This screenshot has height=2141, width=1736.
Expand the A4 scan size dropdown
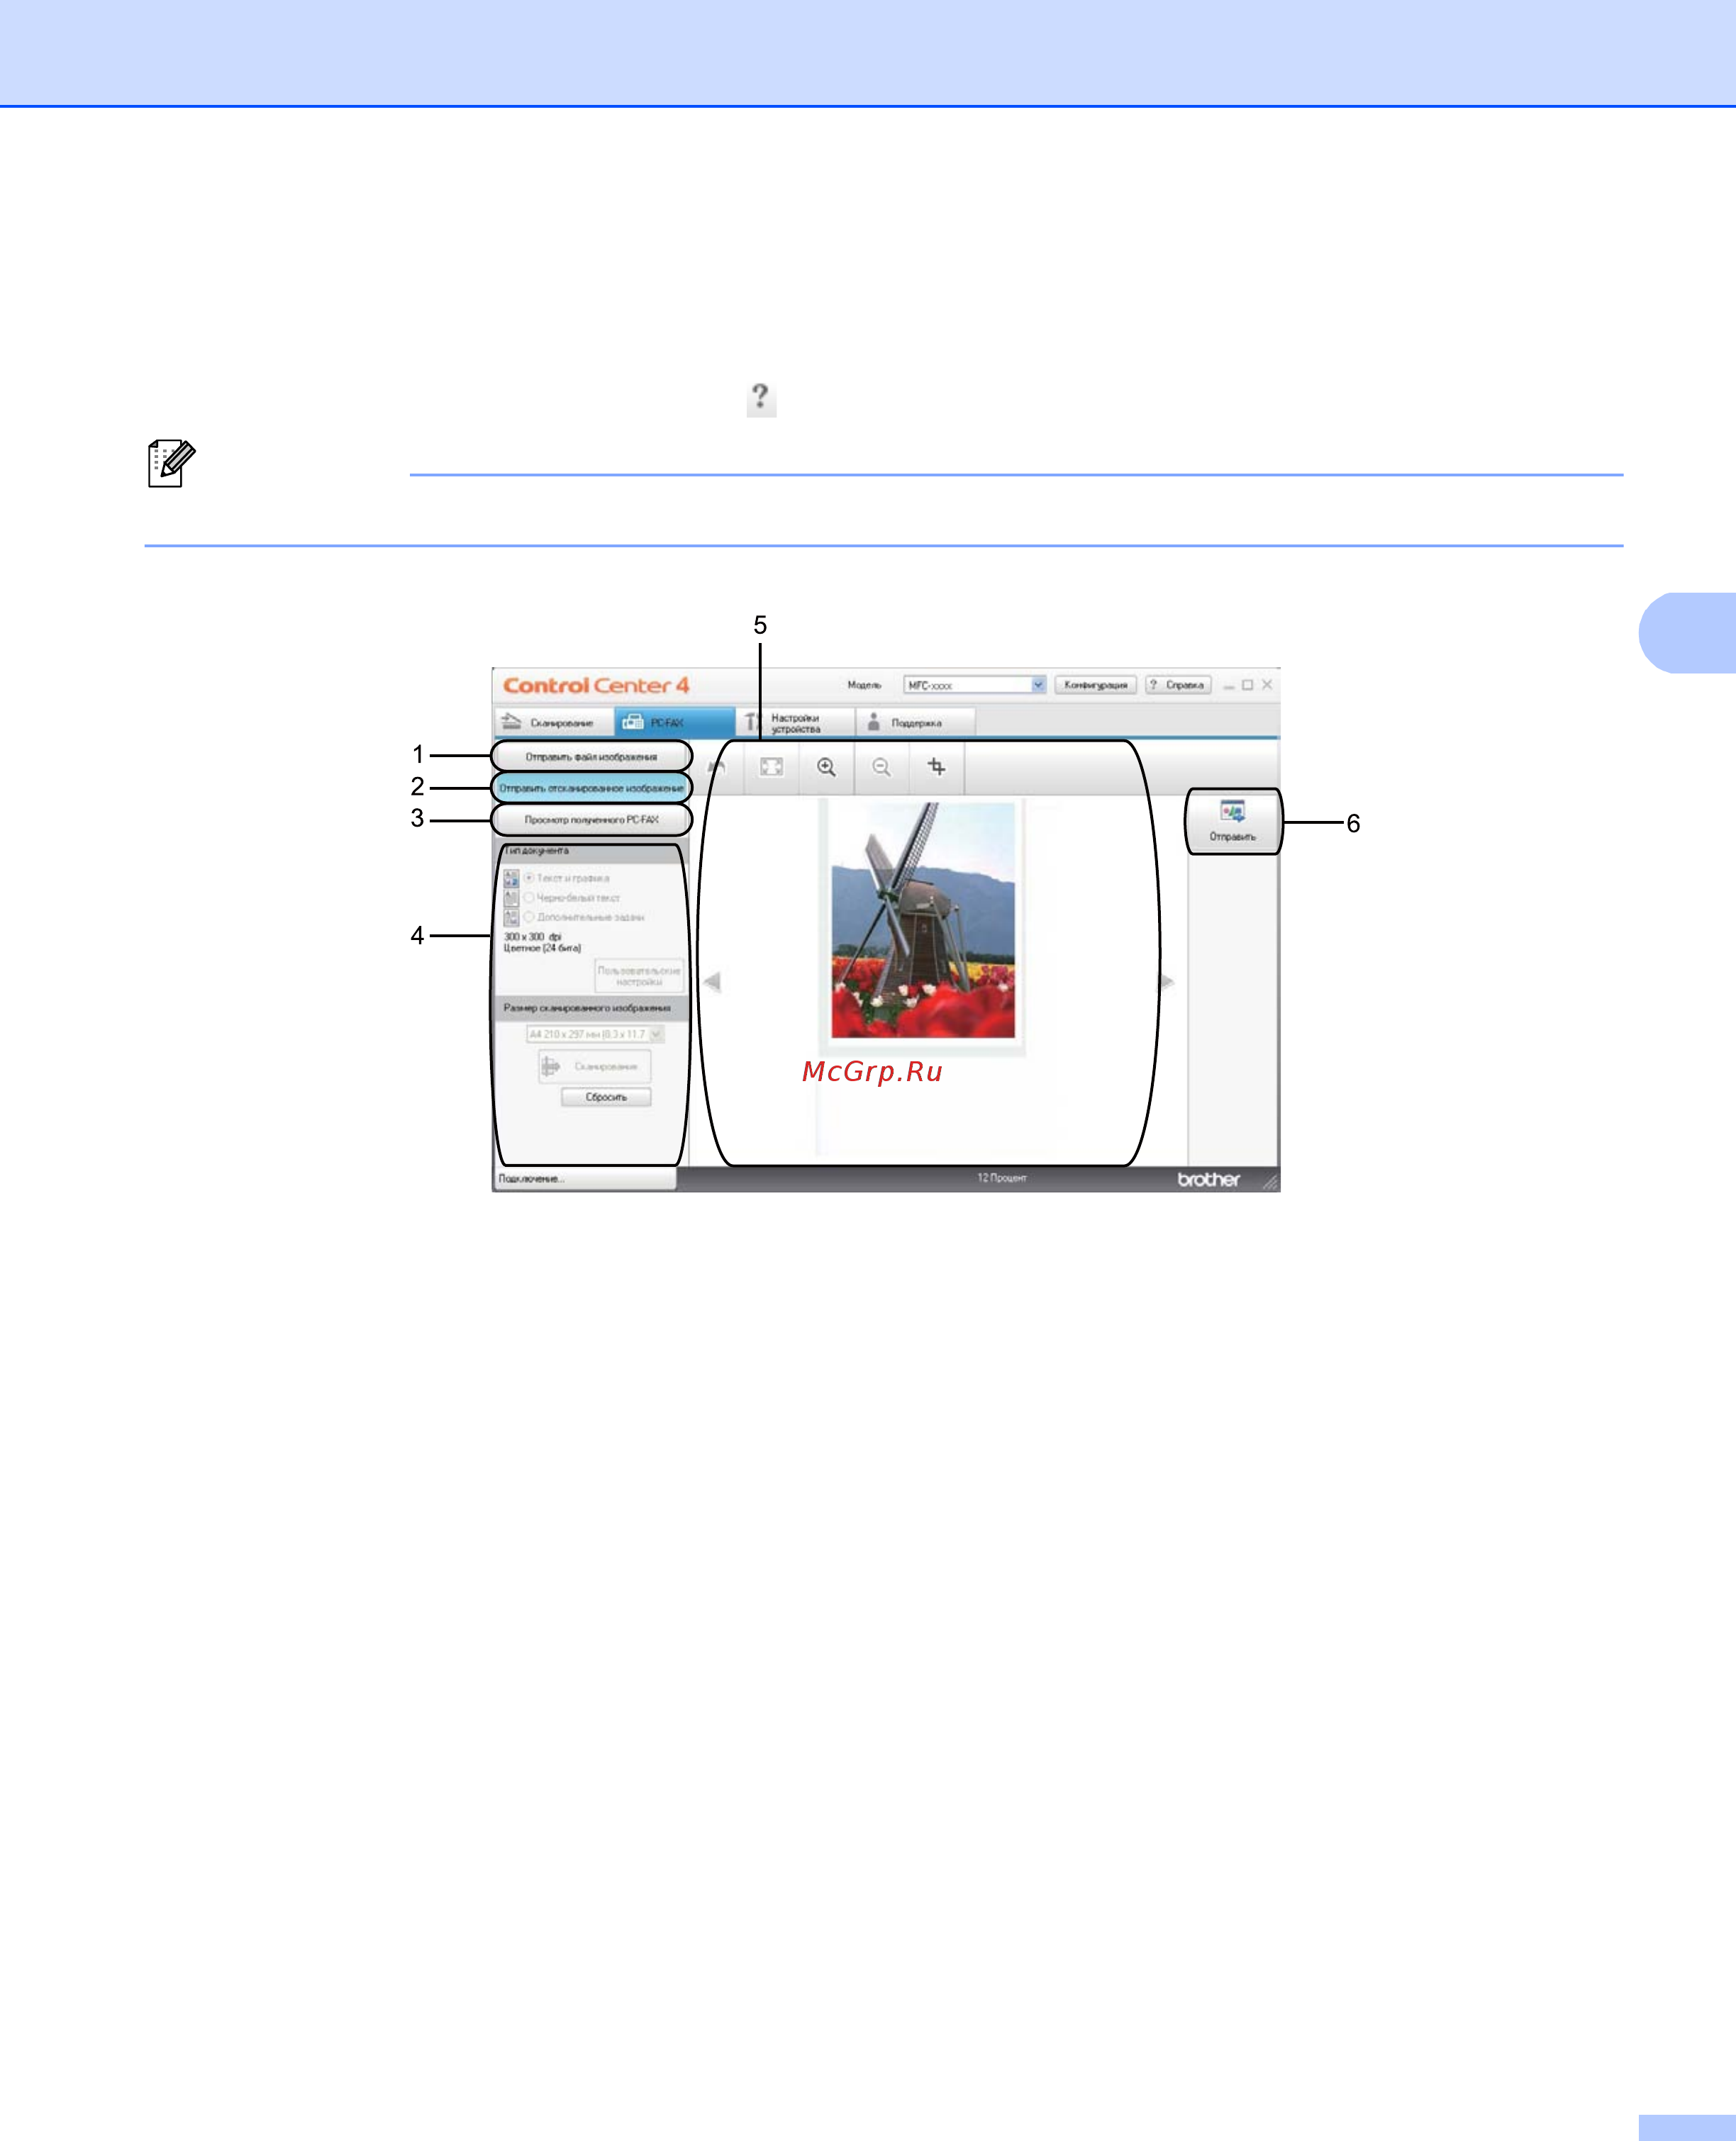click(x=656, y=1034)
